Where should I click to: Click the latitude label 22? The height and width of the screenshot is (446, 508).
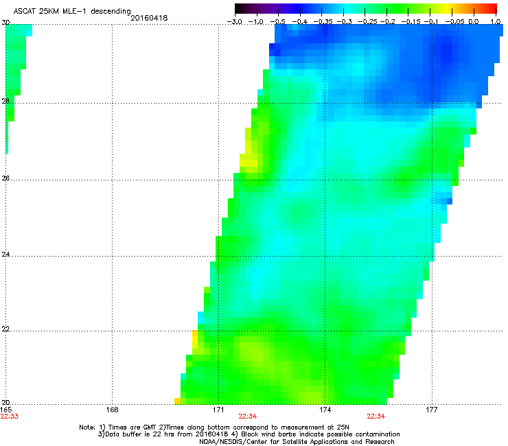click(x=5, y=329)
